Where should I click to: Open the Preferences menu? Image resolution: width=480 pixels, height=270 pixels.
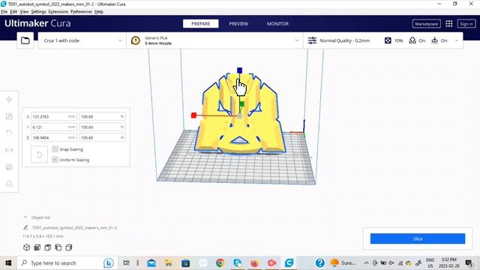(x=81, y=12)
